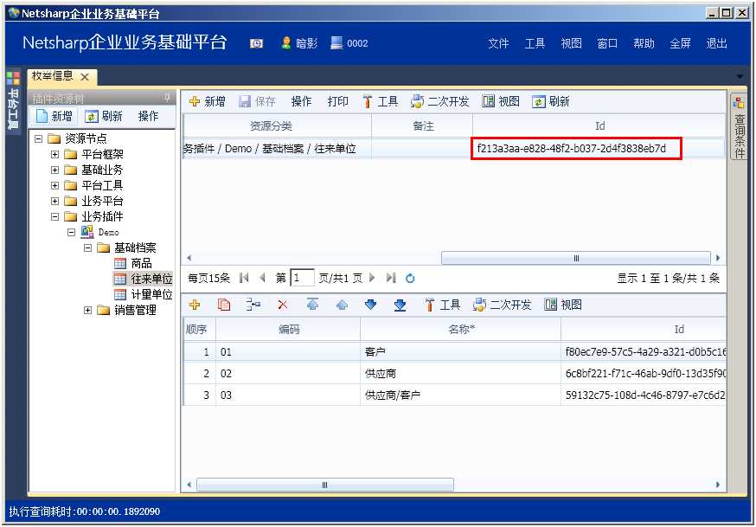The height and width of the screenshot is (527, 756).
Task: Close the 枚举信息 tab
Action: 85,77
